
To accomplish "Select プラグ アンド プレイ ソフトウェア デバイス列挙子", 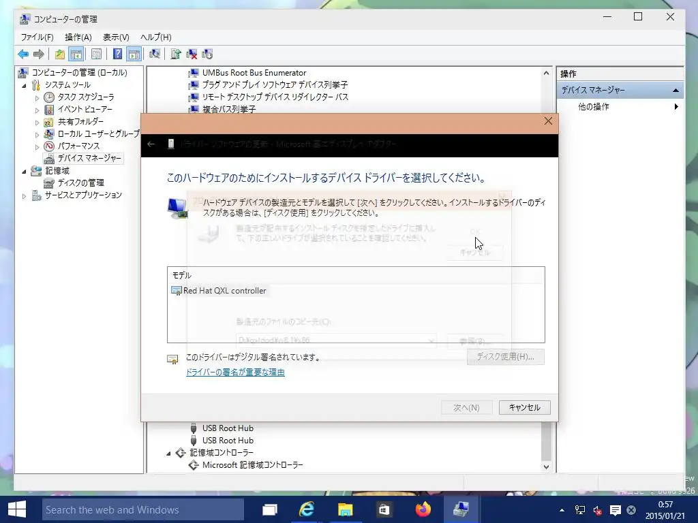I will [x=275, y=84].
